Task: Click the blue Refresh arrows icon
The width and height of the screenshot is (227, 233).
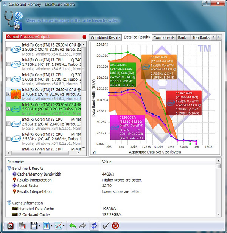Action: 94,226
